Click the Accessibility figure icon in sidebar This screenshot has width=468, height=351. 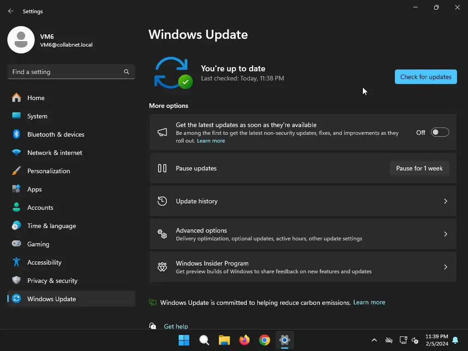tap(16, 262)
